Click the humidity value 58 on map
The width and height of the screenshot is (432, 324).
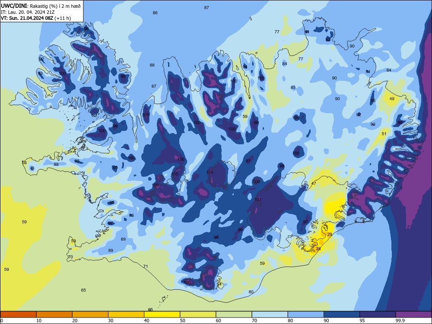24,163
